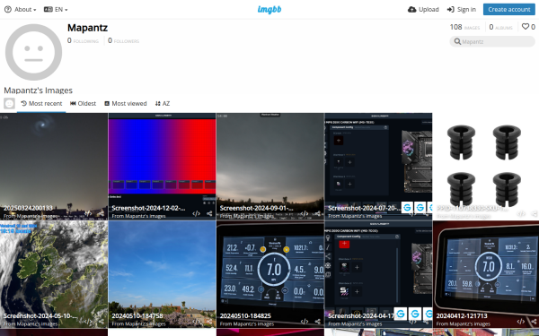The image size is (539, 336).
Task: Open the About dropdown menu
Action: click(21, 10)
